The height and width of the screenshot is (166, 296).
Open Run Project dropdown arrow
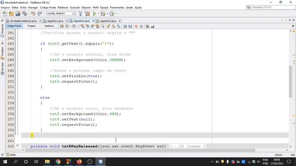click(x=98, y=13)
